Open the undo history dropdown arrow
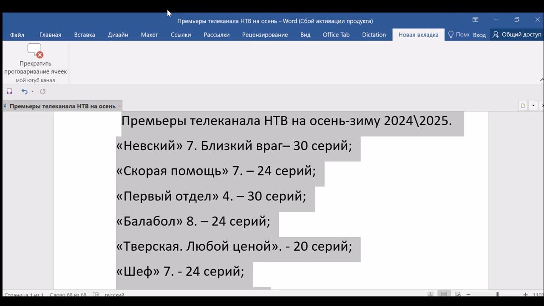Image resolution: width=544 pixels, height=306 pixels. (32, 91)
